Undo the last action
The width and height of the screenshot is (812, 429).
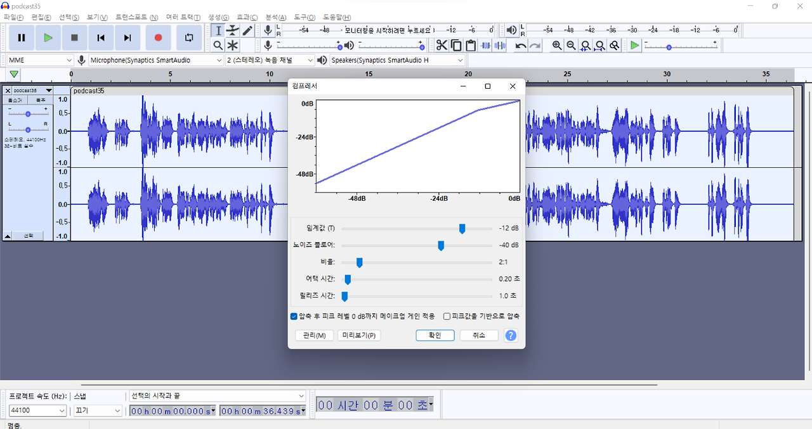(x=520, y=45)
